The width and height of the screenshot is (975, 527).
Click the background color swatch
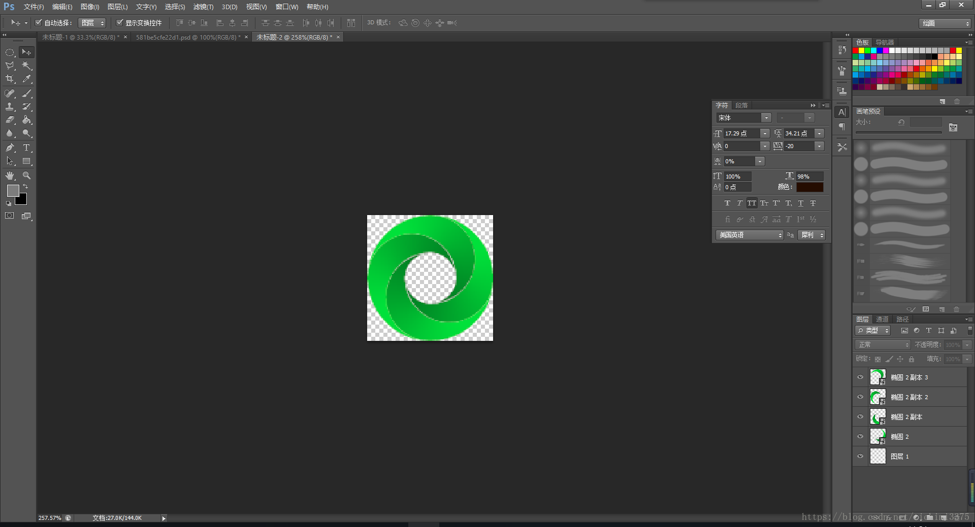[x=22, y=200]
